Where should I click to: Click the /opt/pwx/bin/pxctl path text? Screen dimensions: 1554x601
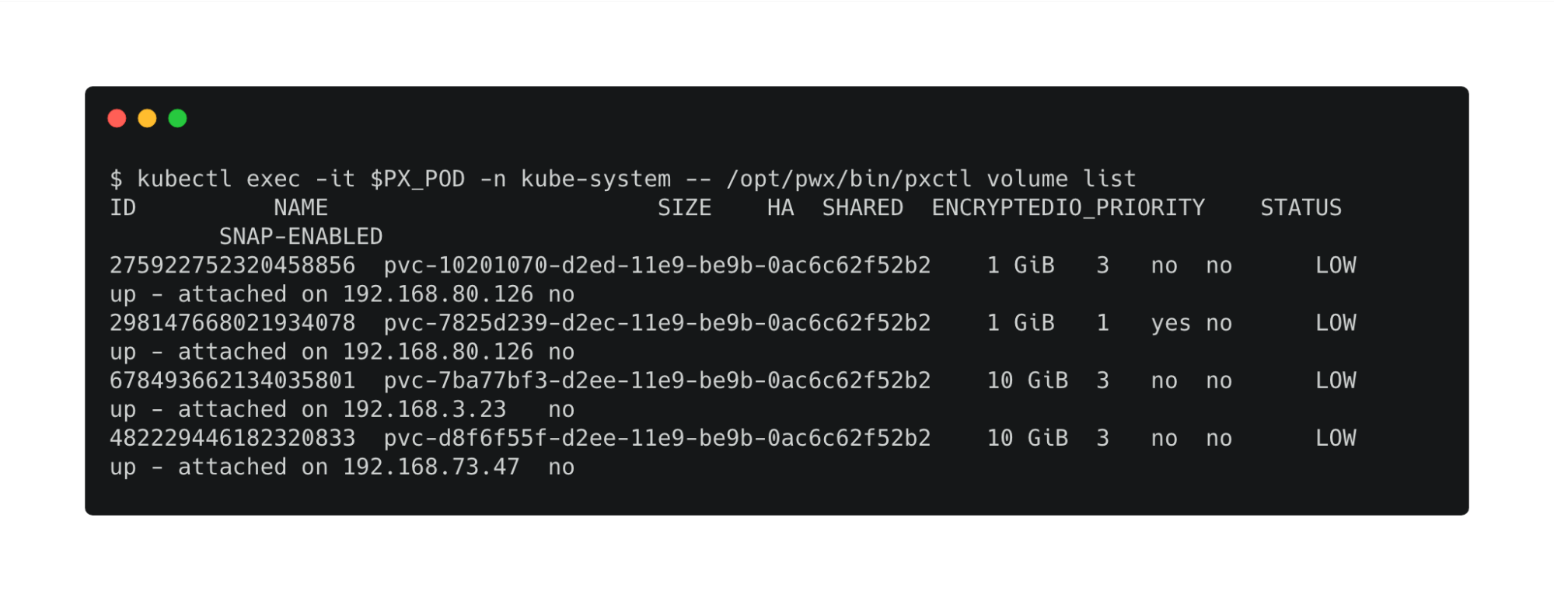[848, 179]
